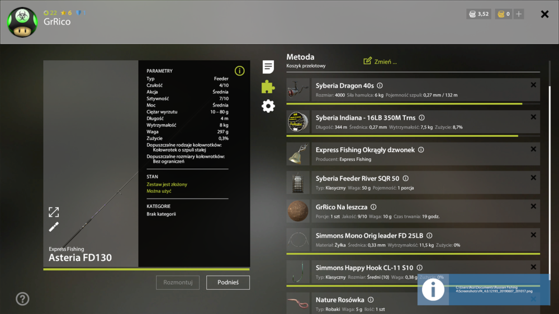Show info for Nature Rosówka

pos(371,299)
